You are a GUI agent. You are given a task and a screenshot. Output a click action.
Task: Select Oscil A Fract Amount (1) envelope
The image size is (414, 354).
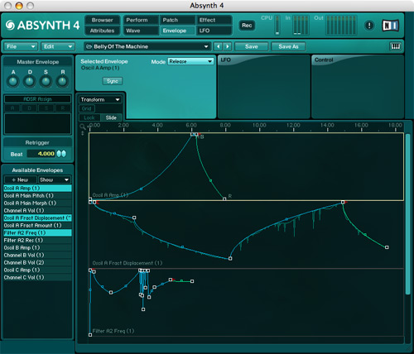[37, 225]
